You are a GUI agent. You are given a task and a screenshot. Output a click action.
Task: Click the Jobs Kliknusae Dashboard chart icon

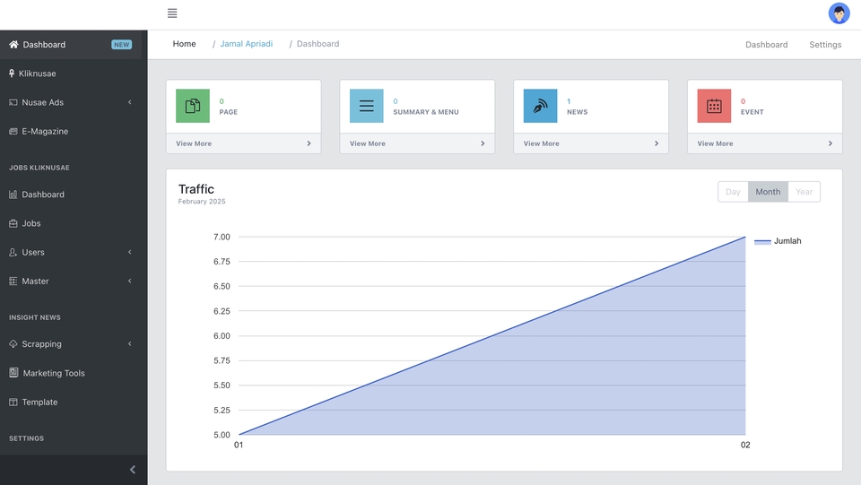[x=13, y=195]
